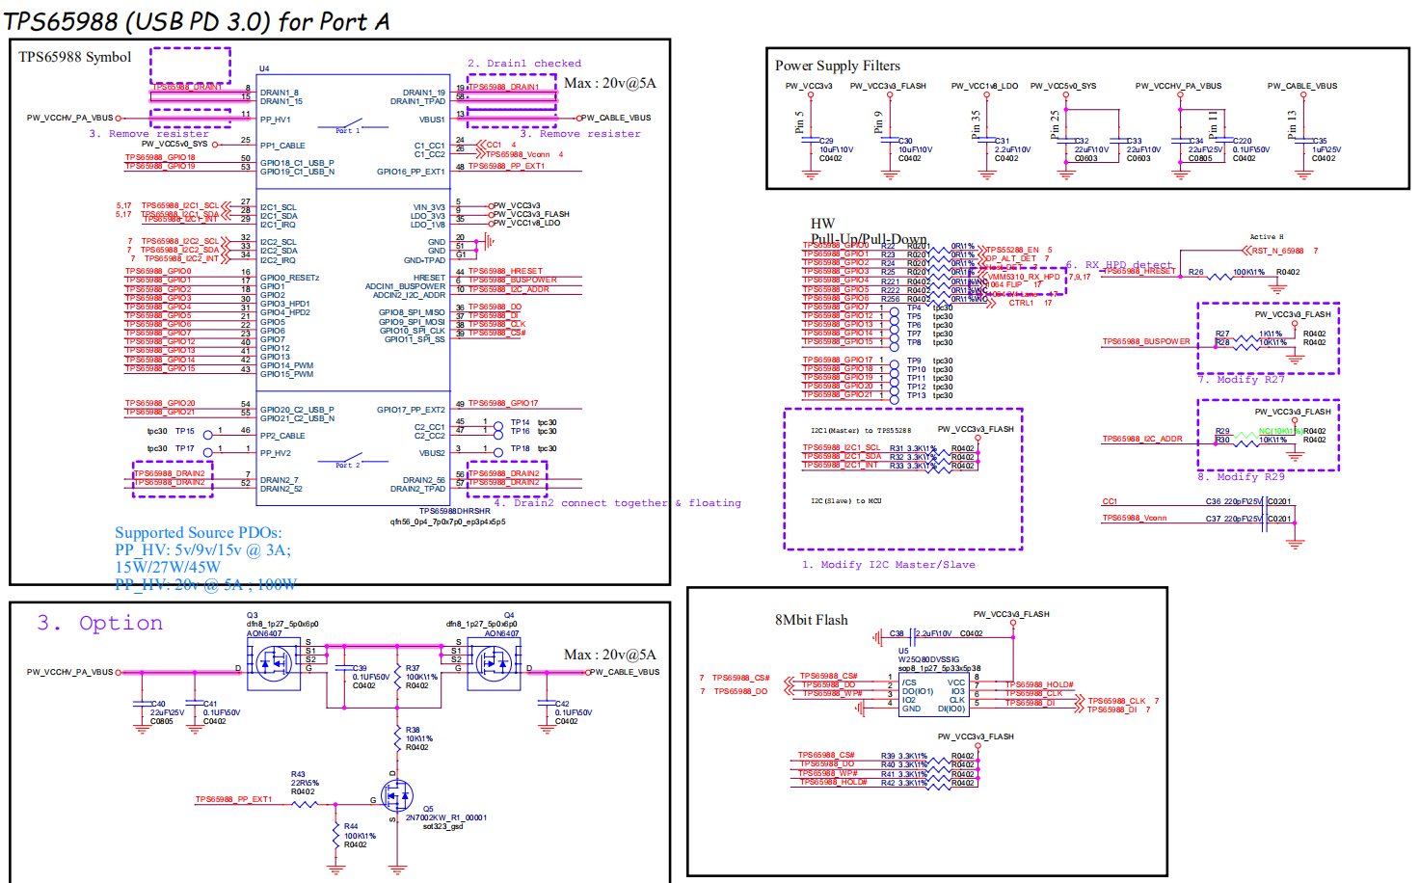Screen dimensions: 1419x883
Task: Click the 2N7002KW_R1_00001 part label
Action: pyautogui.click(x=445, y=817)
